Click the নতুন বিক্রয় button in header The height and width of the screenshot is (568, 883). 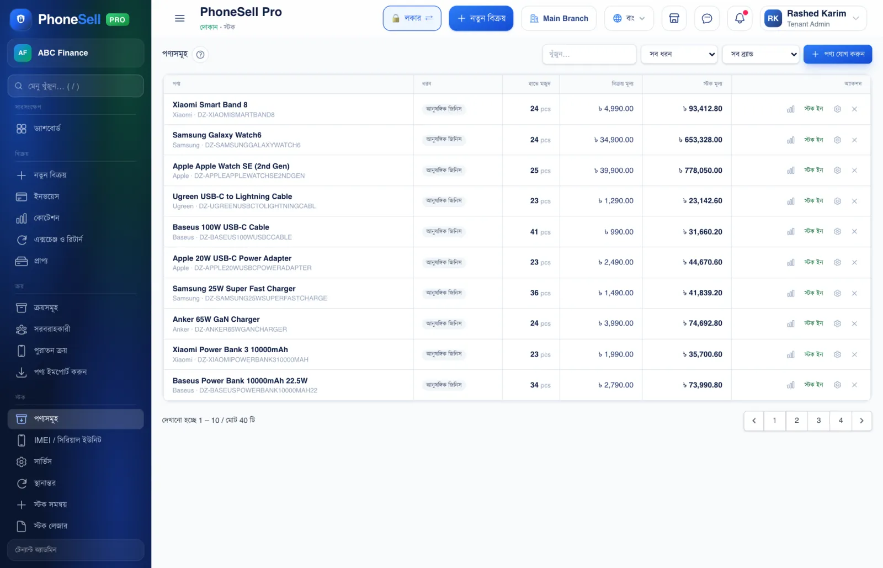481,18
